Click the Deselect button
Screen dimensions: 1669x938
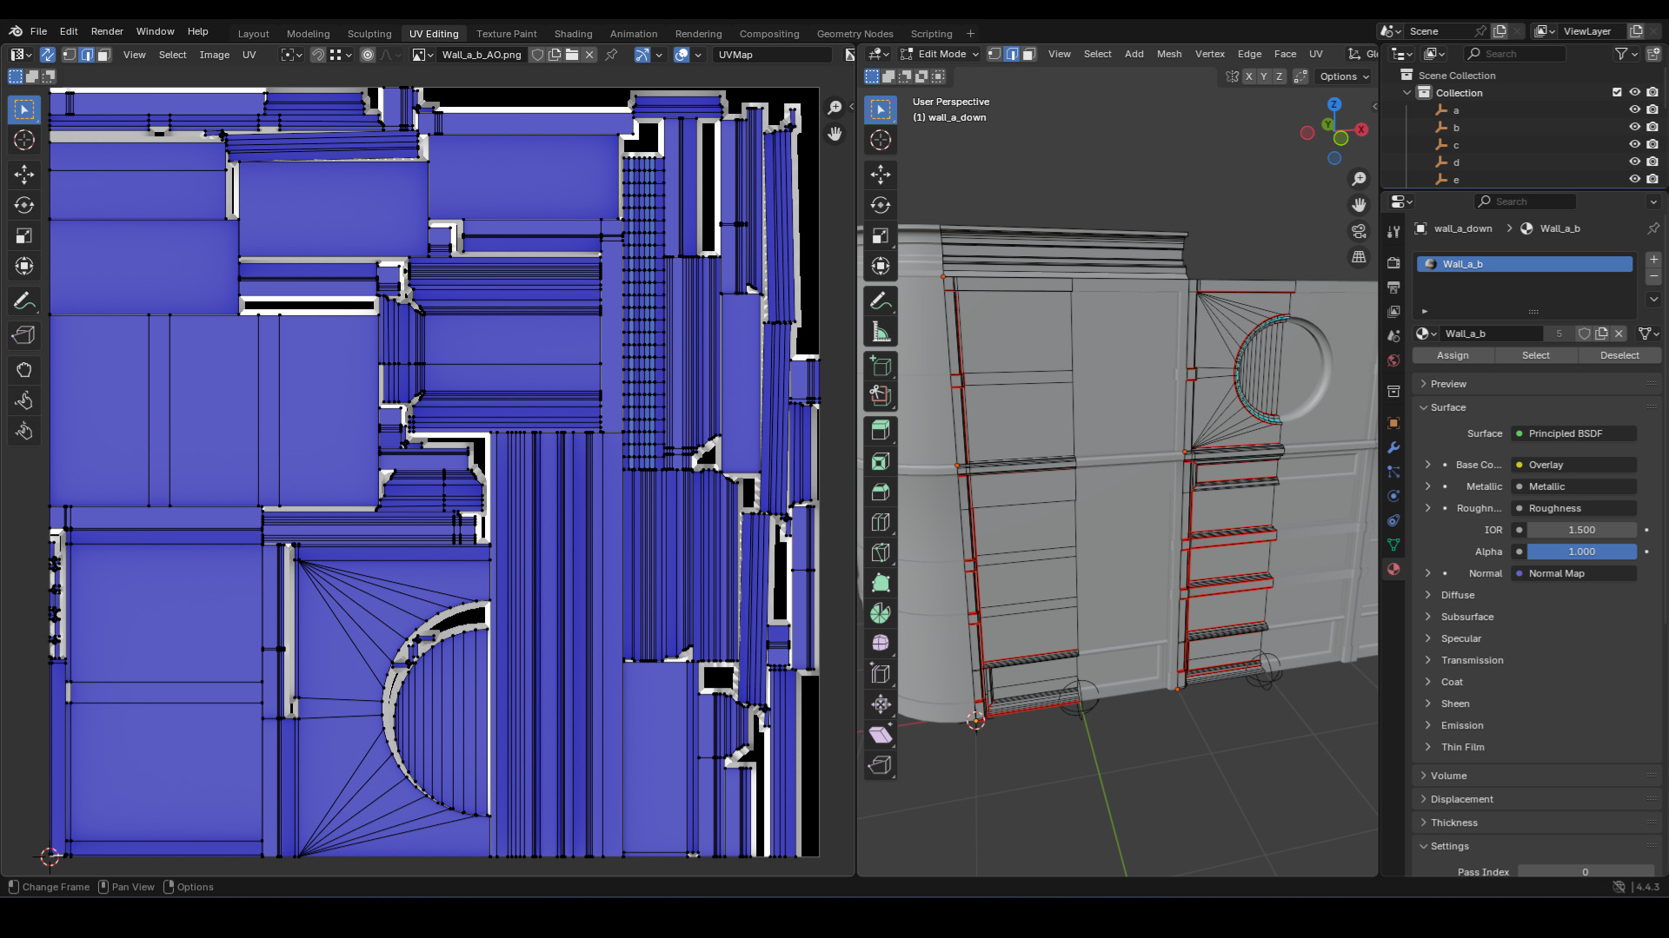click(x=1619, y=355)
